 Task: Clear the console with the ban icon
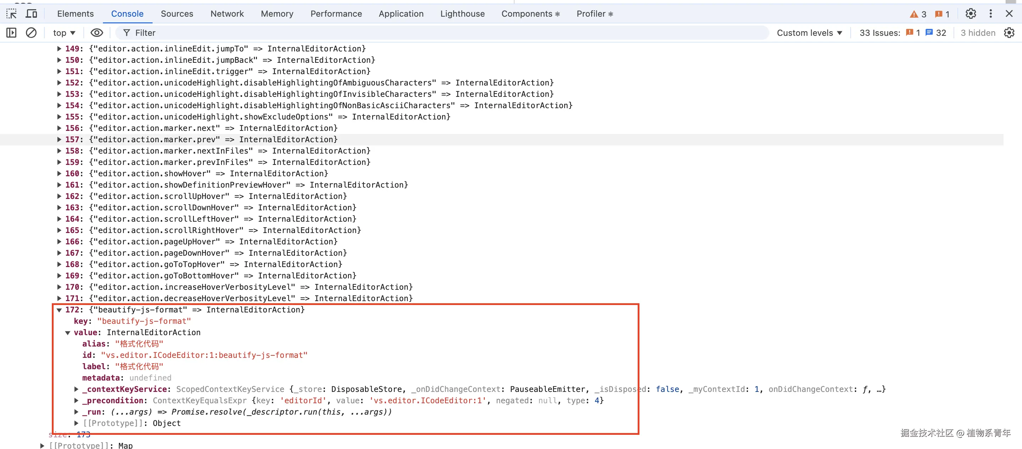point(31,33)
